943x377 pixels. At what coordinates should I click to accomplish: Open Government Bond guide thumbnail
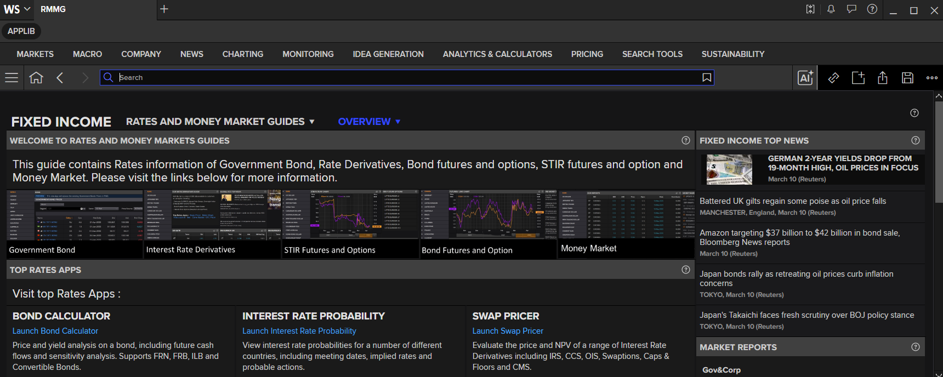pos(75,225)
